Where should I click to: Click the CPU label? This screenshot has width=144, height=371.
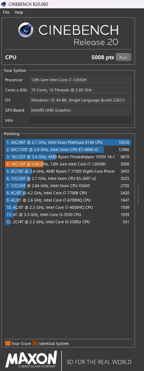tap(10, 57)
